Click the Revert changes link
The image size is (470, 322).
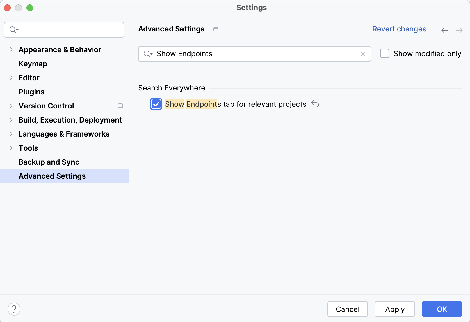(399, 29)
